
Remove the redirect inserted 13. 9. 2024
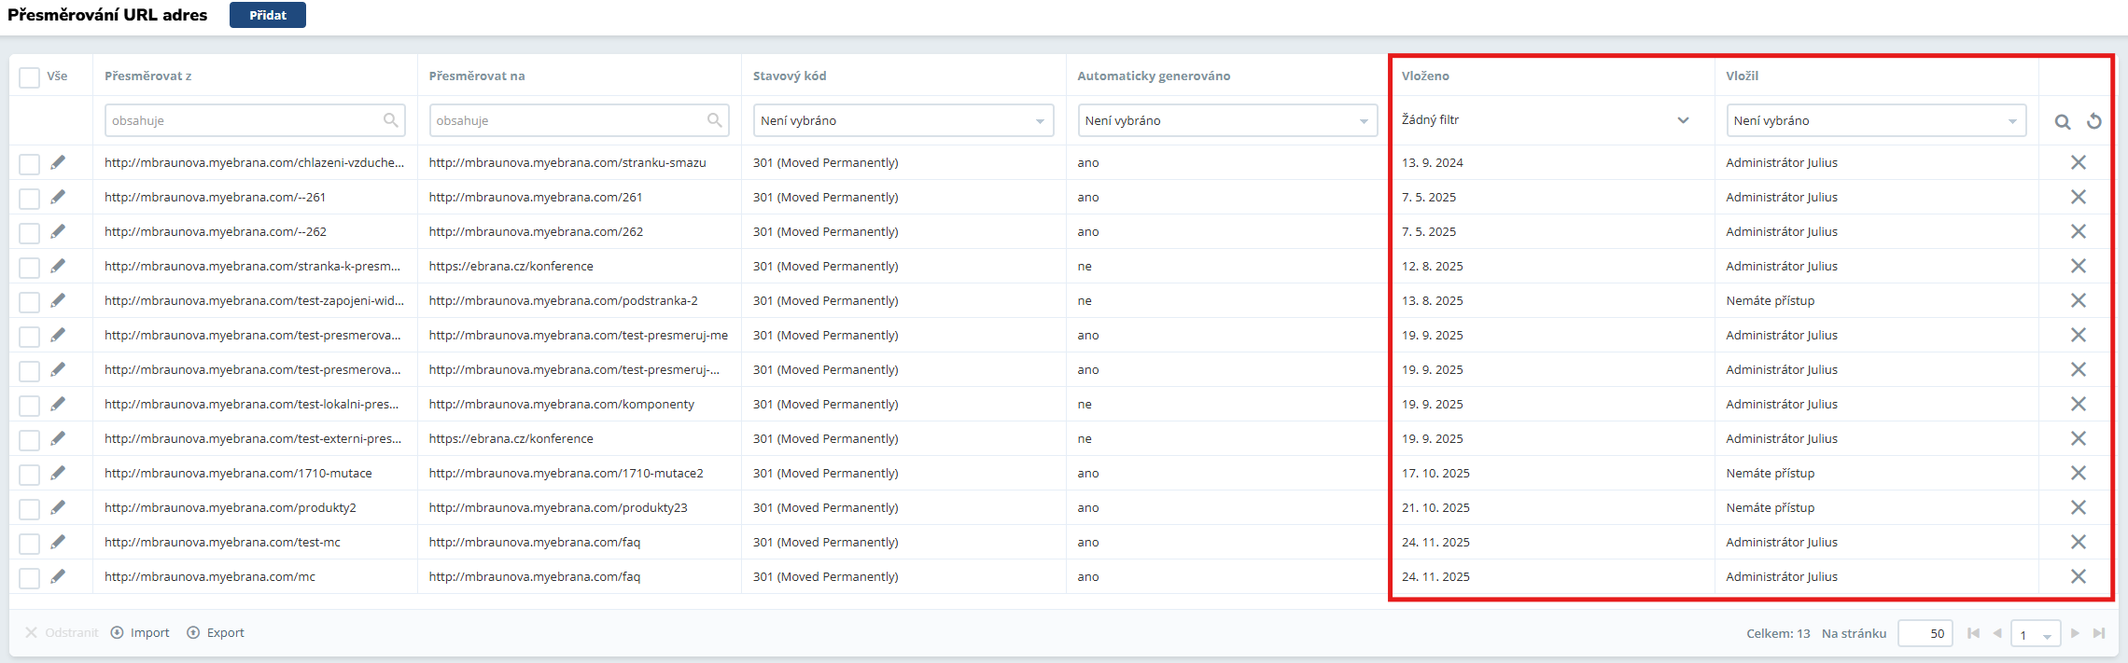point(2078,162)
